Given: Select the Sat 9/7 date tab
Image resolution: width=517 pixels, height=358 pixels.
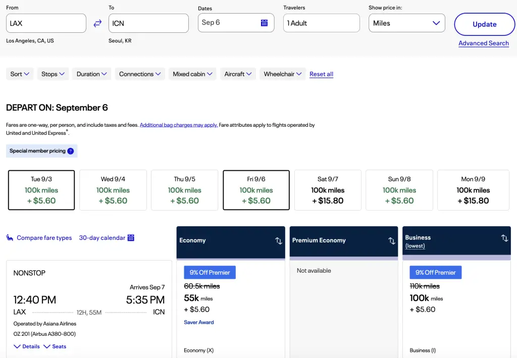Looking at the screenshot, I should [328, 190].
